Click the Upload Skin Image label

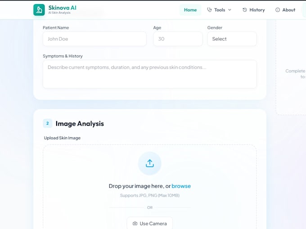point(62,138)
